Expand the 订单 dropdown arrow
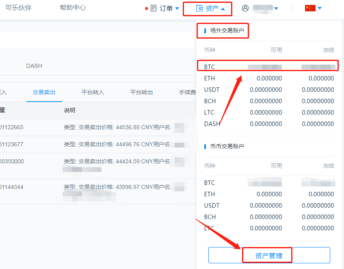The image size is (344, 269). coord(177,9)
